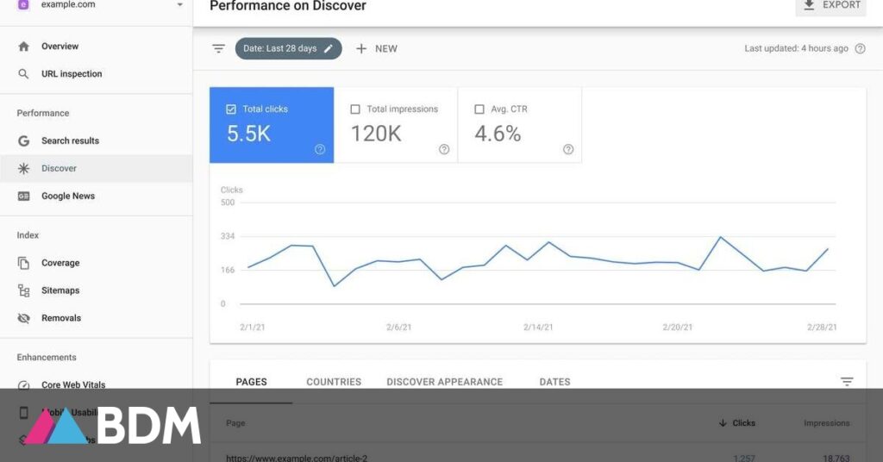
Task: Uncheck the Total clicks checkbox
Action: (x=231, y=109)
